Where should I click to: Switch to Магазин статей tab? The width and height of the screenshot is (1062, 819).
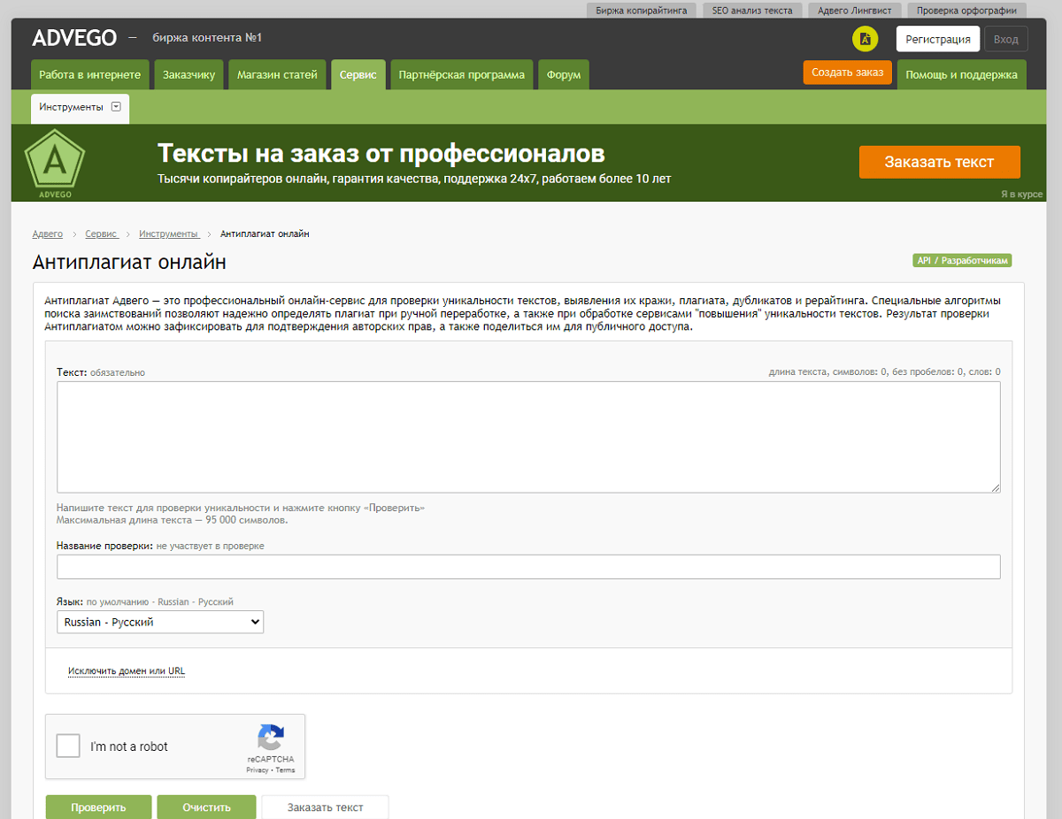coord(277,75)
